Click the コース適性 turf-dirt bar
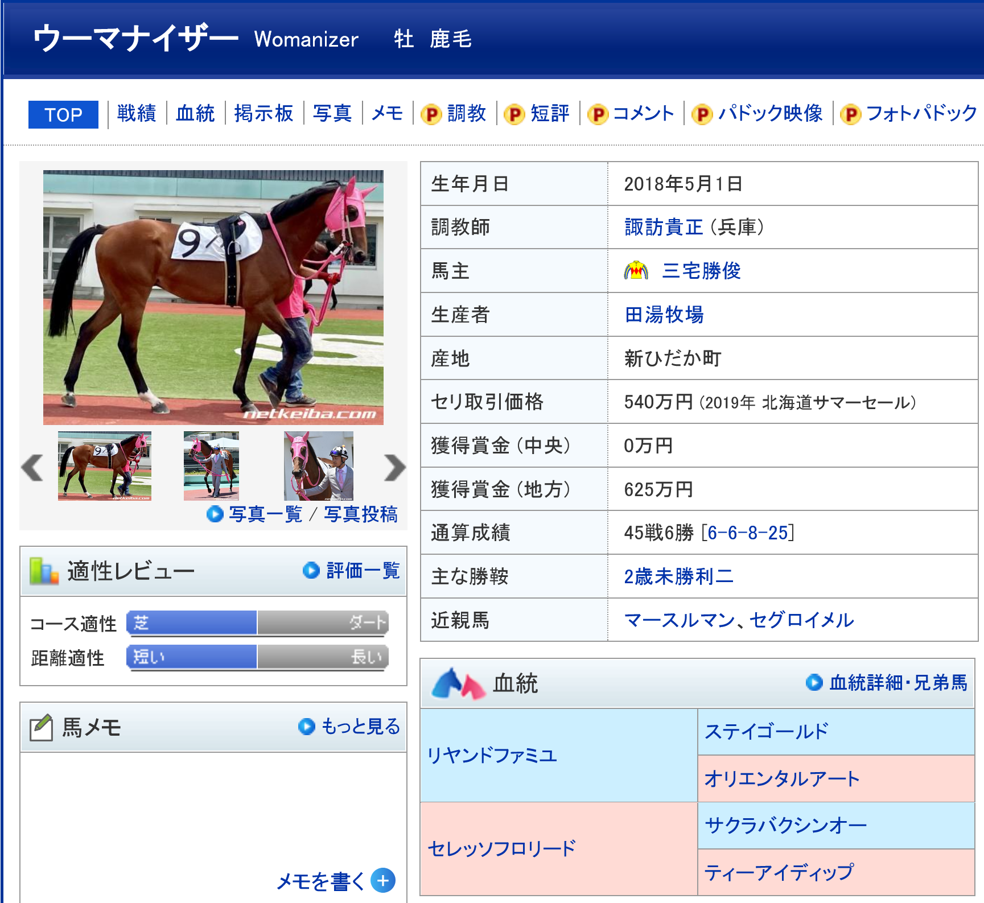This screenshot has height=903, width=984. (x=257, y=623)
